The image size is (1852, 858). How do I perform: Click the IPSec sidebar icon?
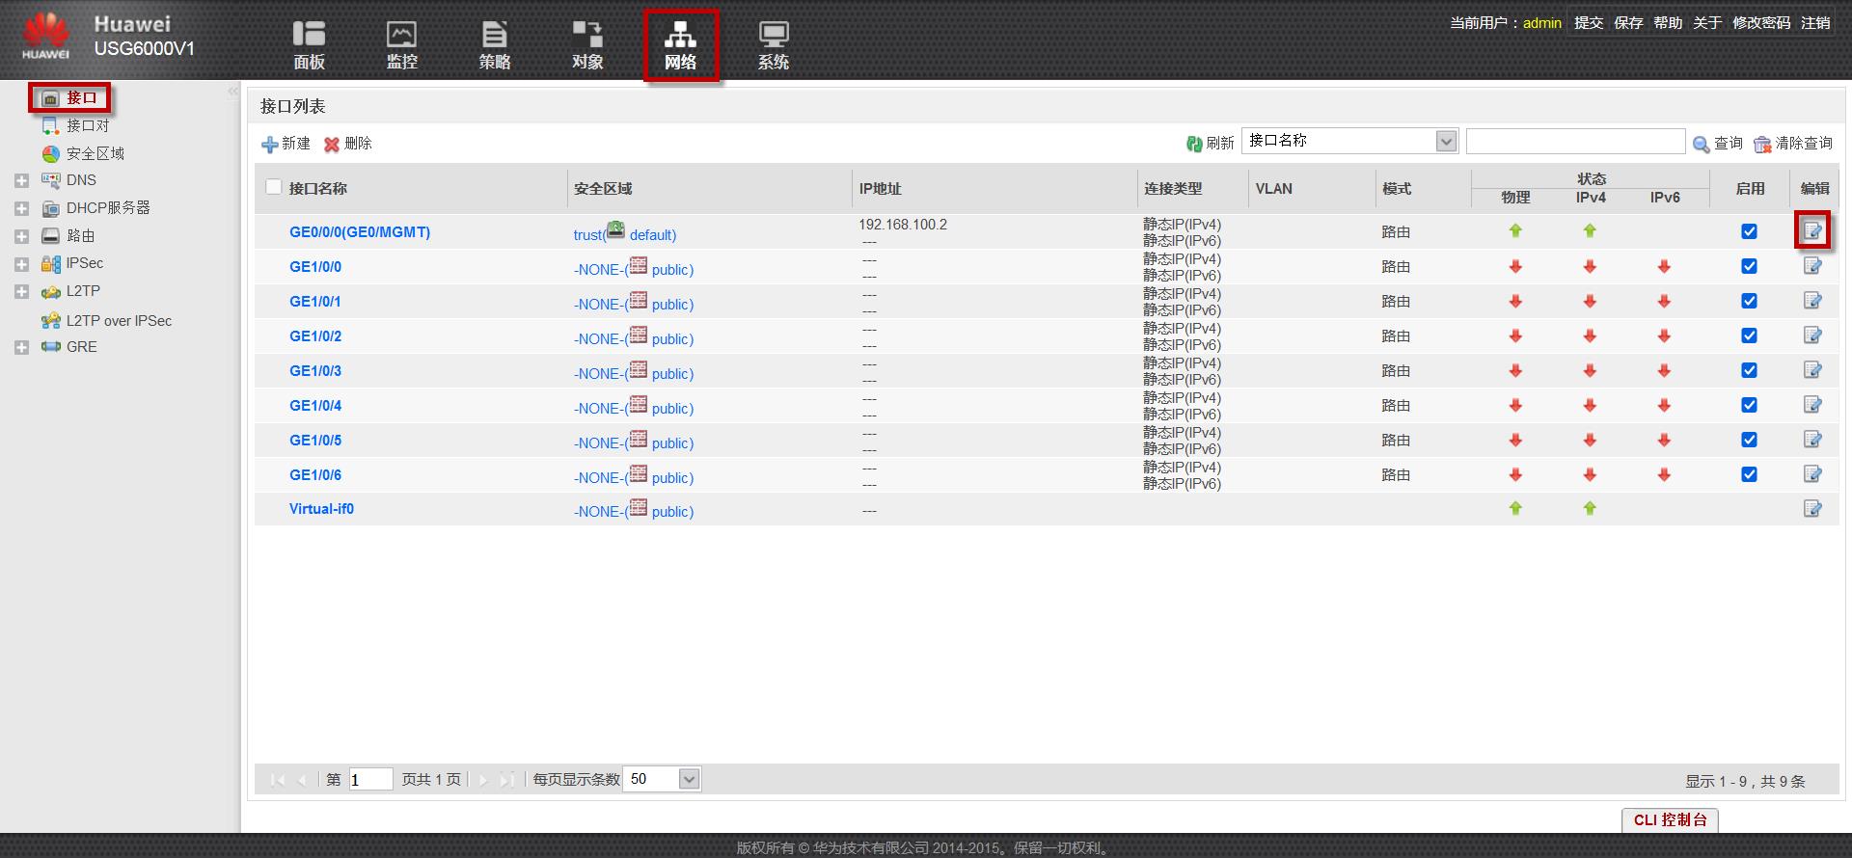[x=51, y=263]
